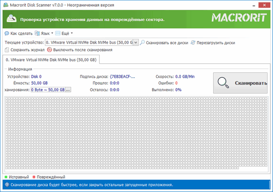Click the 'Ещё' list icon
Image resolution: width=273 pixels, height=192 pixels.
click(x=58, y=33)
